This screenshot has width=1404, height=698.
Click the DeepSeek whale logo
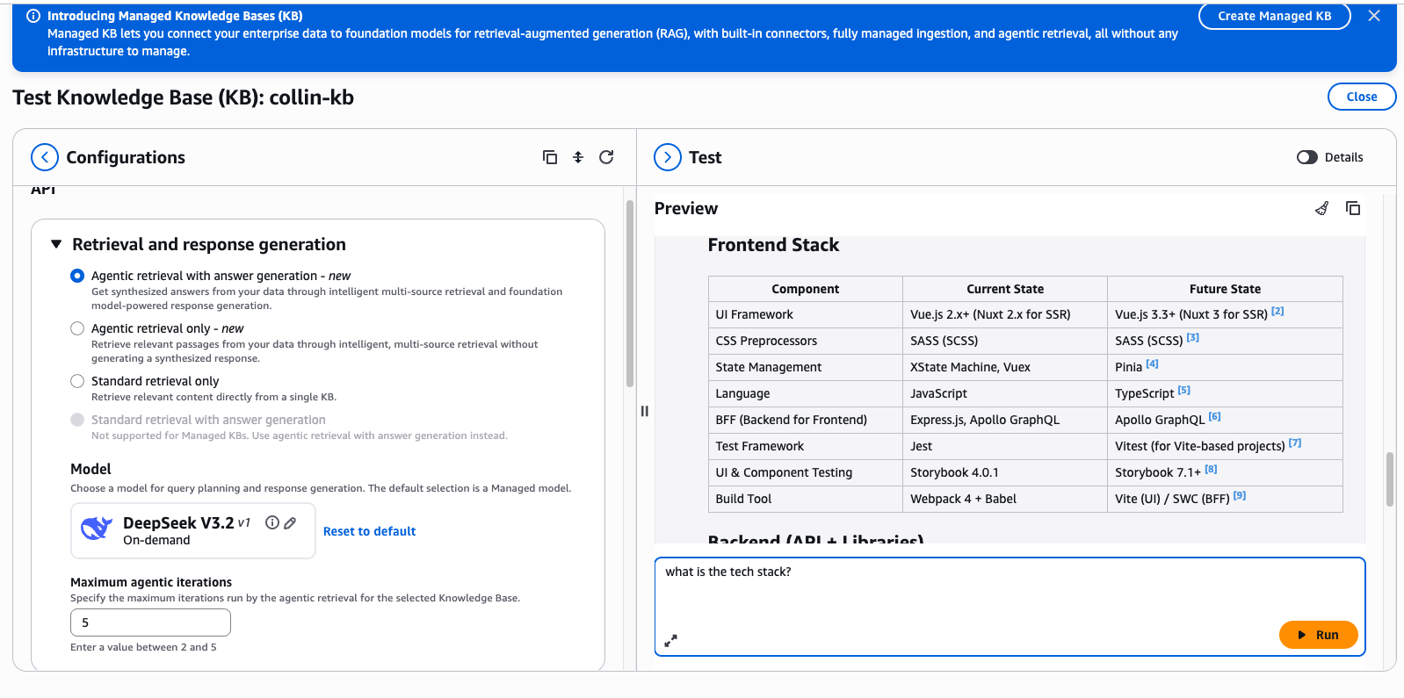point(97,529)
